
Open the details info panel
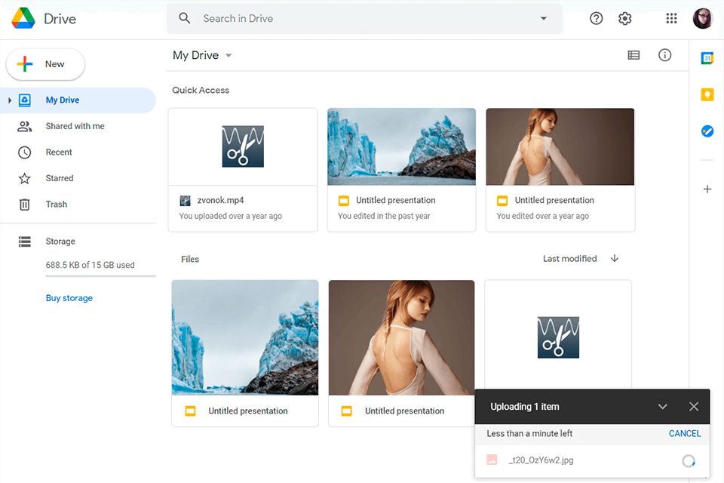coord(664,55)
